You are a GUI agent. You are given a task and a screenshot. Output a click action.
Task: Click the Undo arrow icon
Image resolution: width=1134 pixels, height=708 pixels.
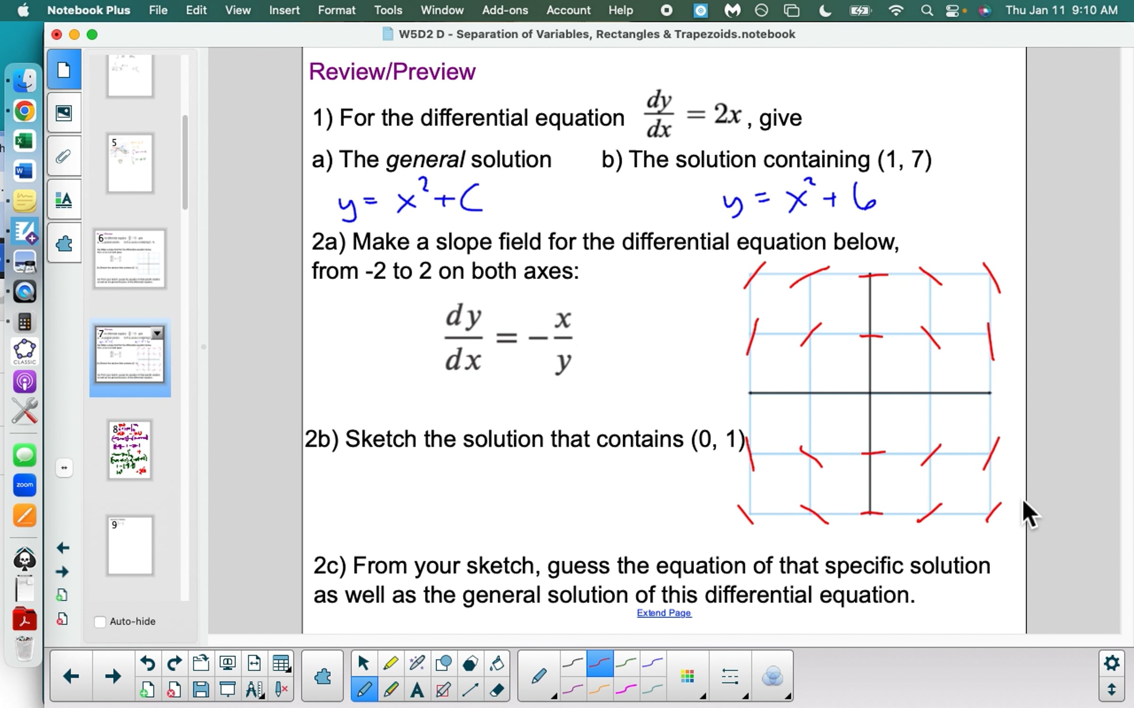coord(148,664)
